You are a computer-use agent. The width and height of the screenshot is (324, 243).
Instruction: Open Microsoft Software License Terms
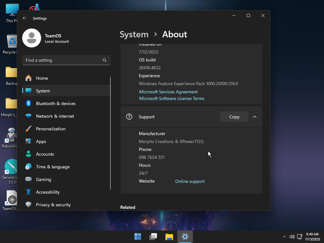click(172, 99)
